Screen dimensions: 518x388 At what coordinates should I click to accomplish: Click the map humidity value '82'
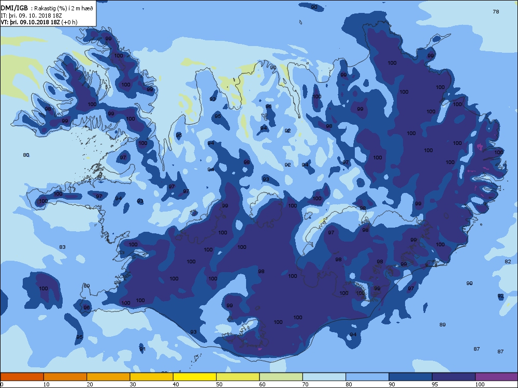(x=508, y=262)
